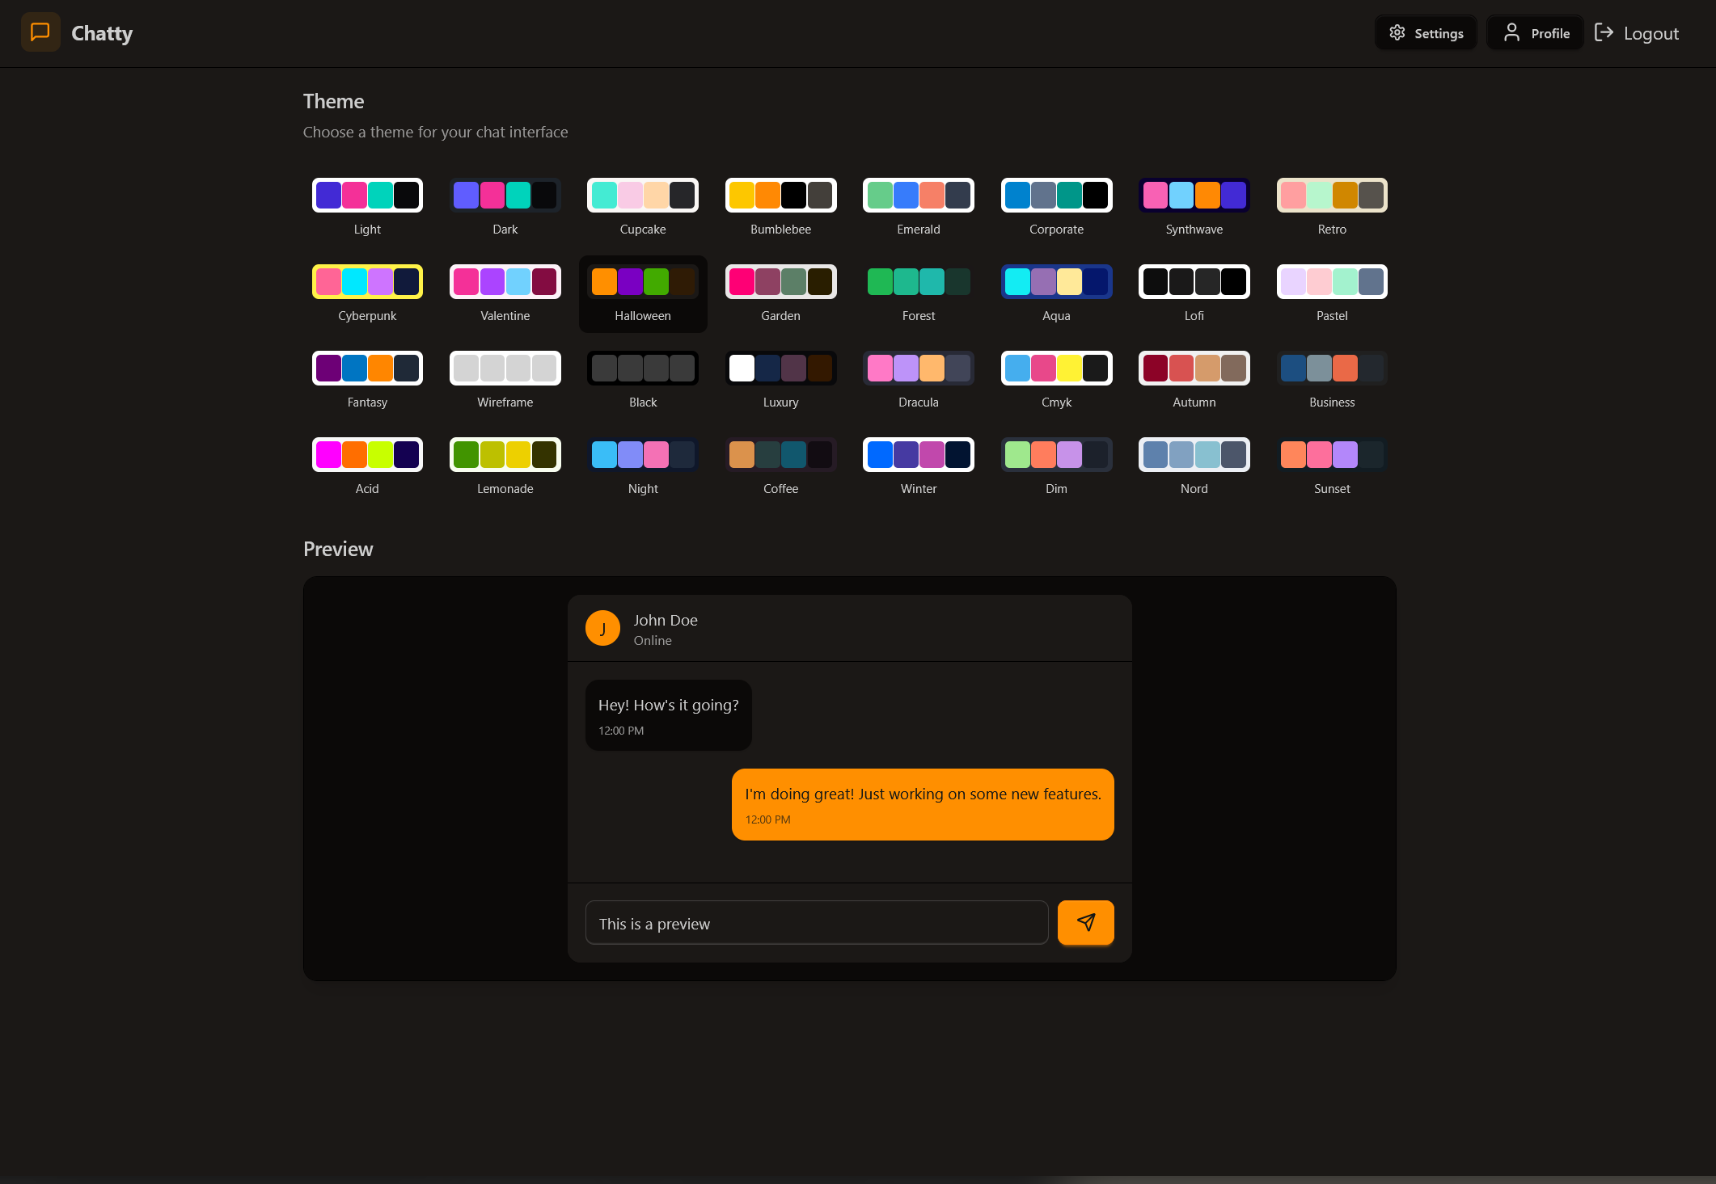Viewport: 1716px width, 1184px height.
Task: Switch to the Retro theme
Action: [1332, 207]
